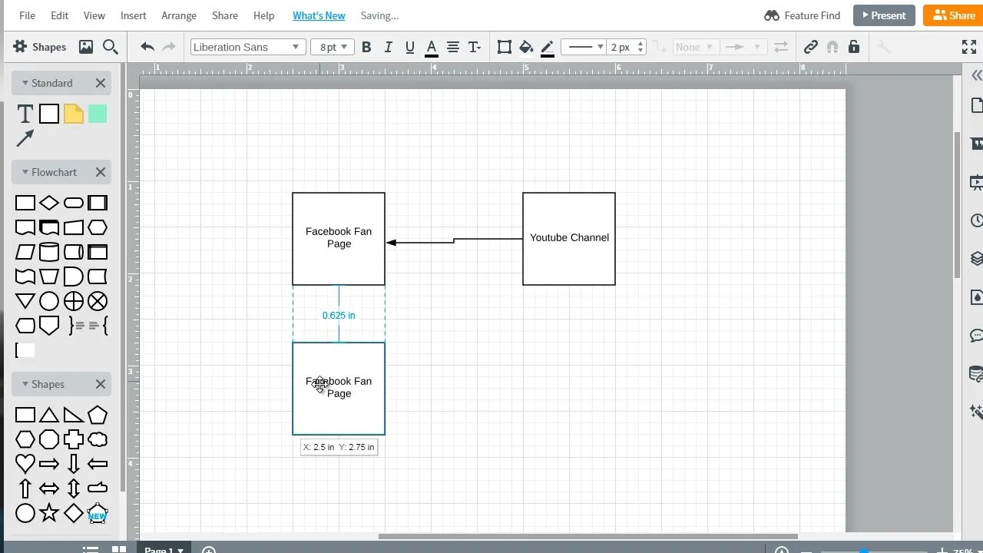The width and height of the screenshot is (983, 553).
Task: Open the What's New link
Action: (319, 15)
